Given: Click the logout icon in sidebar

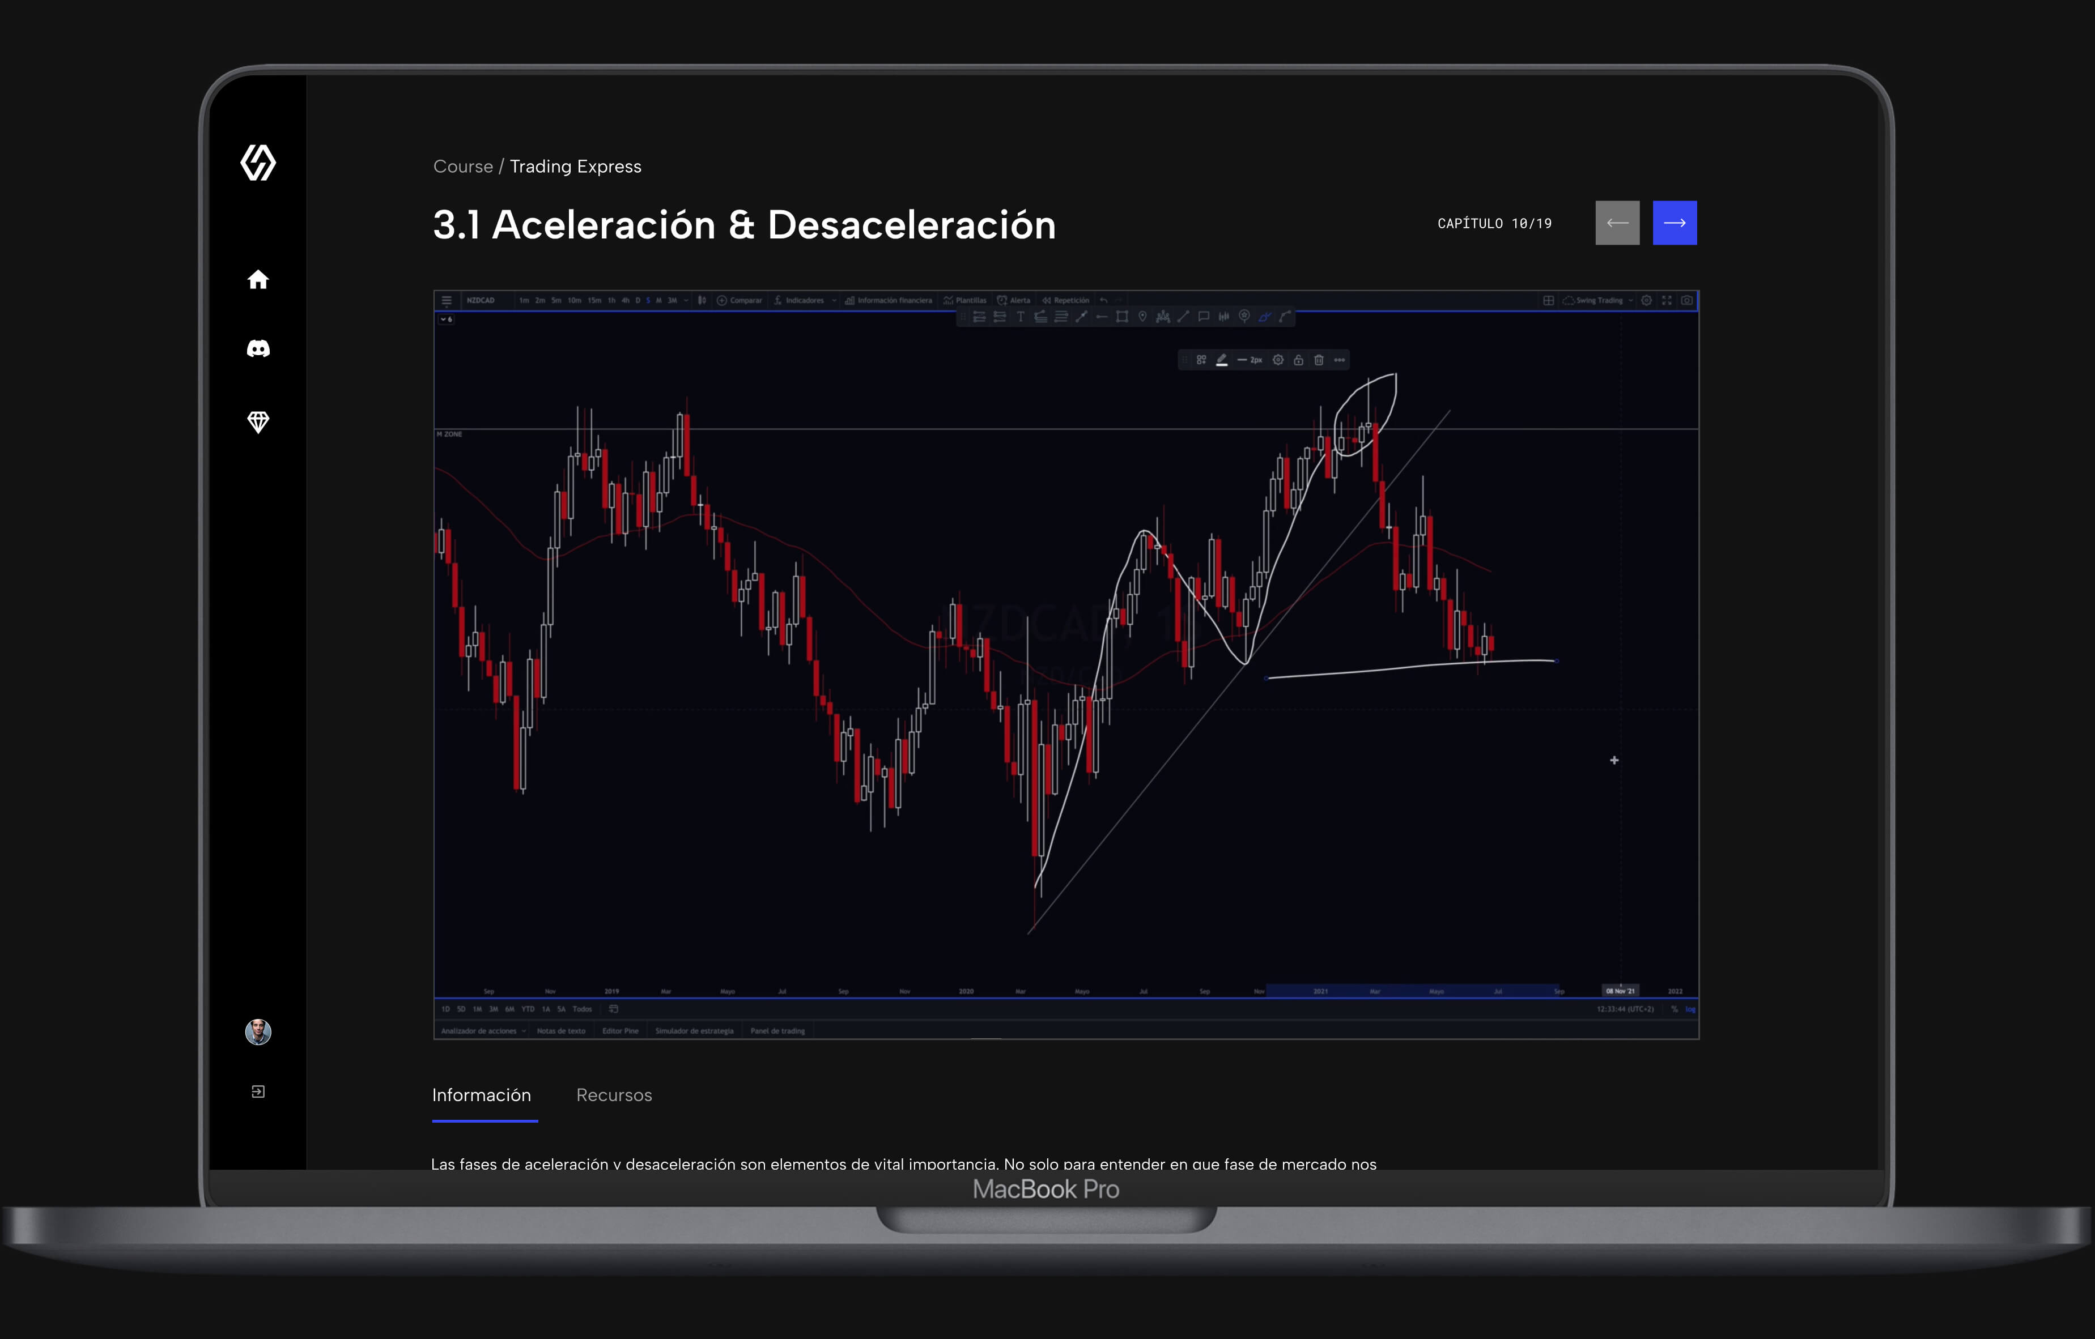Looking at the screenshot, I should (257, 1091).
